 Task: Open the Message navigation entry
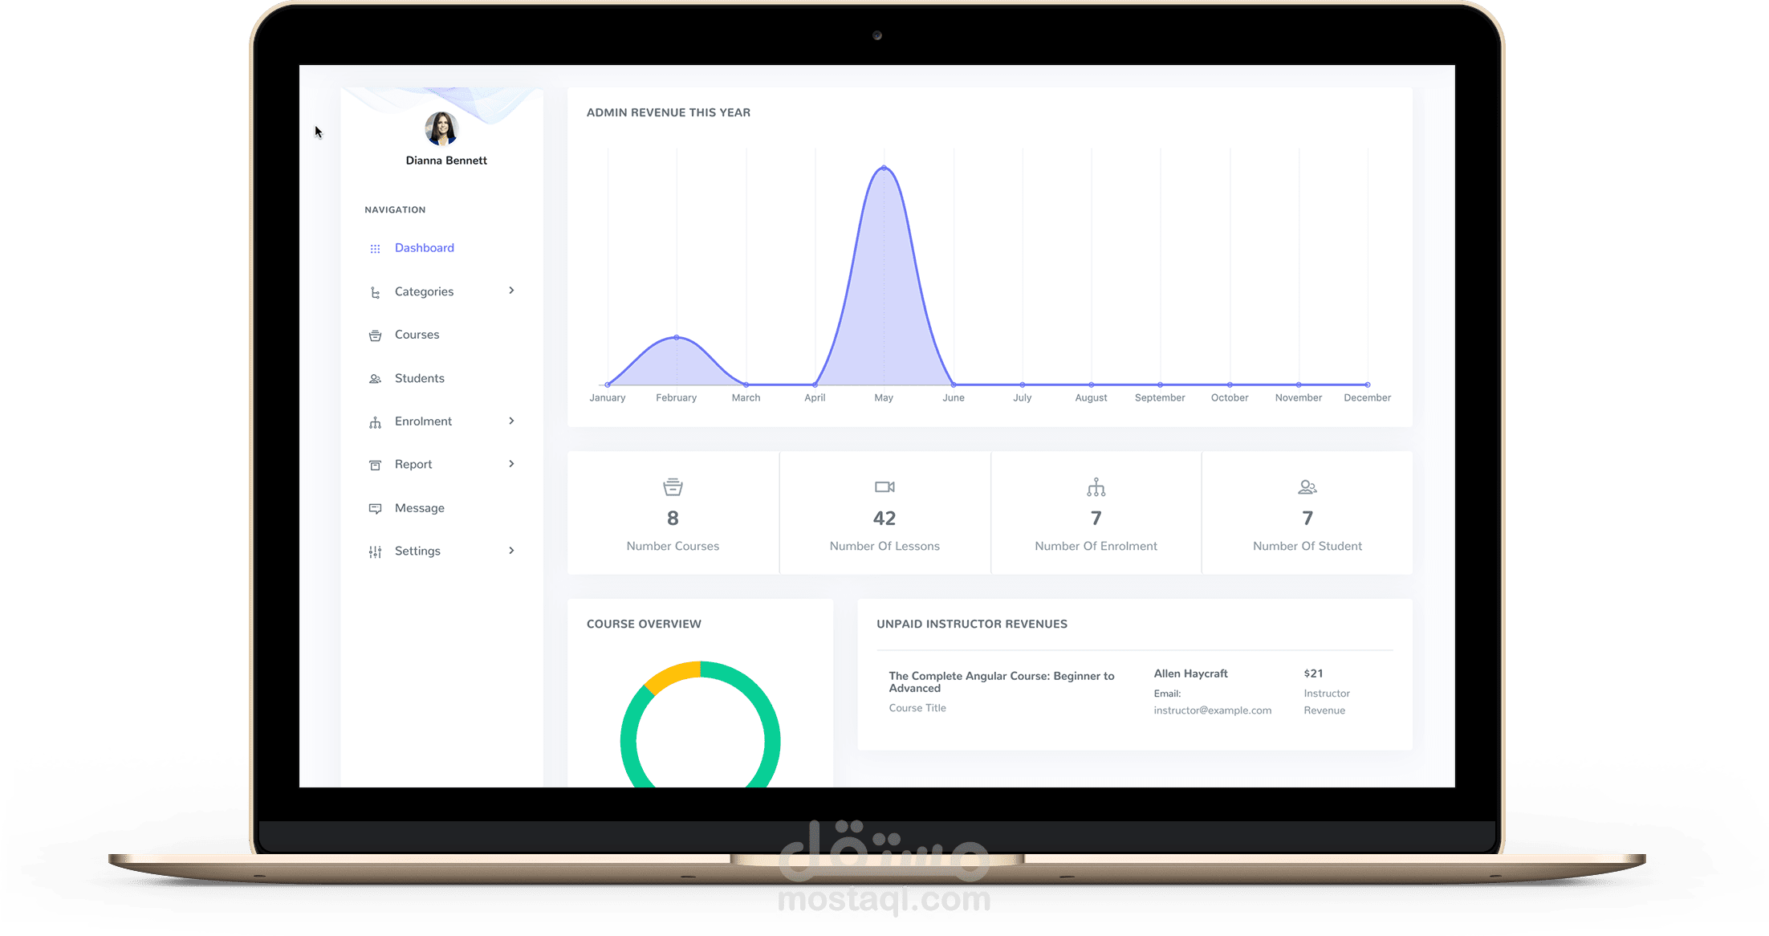419,508
